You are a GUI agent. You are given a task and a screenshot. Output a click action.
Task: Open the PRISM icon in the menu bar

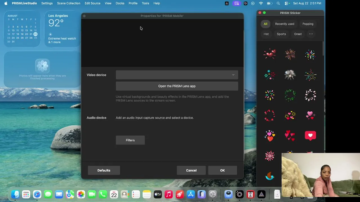click(x=227, y=3)
